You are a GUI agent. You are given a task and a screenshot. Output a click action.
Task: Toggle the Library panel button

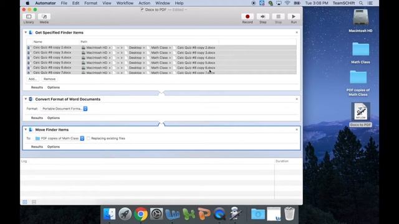[29, 17]
